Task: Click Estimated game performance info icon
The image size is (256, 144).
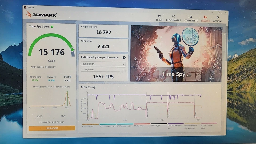Action: pyautogui.click(x=124, y=58)
